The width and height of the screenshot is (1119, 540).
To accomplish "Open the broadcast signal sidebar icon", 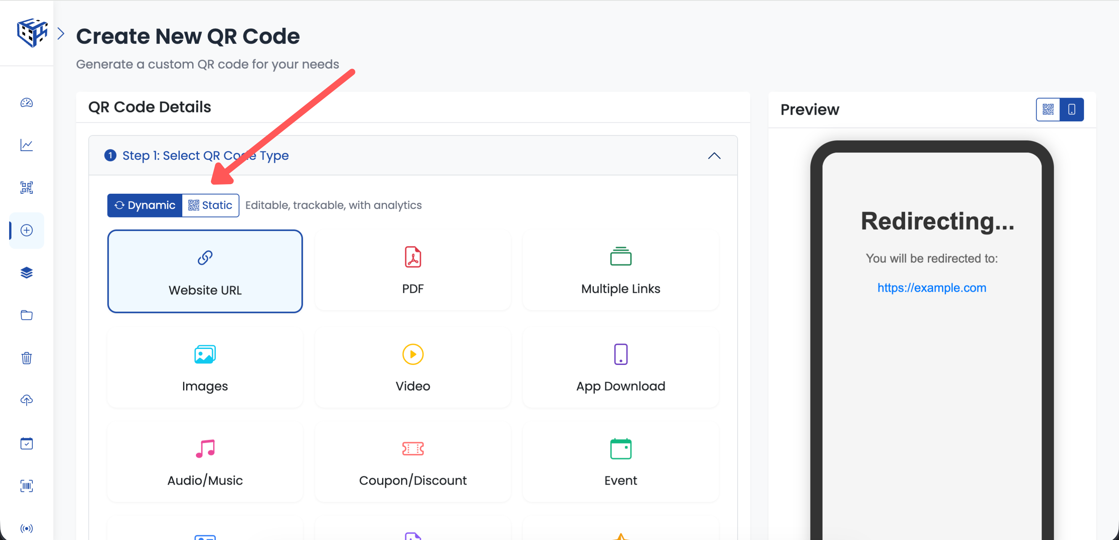I will click(26, 529).
